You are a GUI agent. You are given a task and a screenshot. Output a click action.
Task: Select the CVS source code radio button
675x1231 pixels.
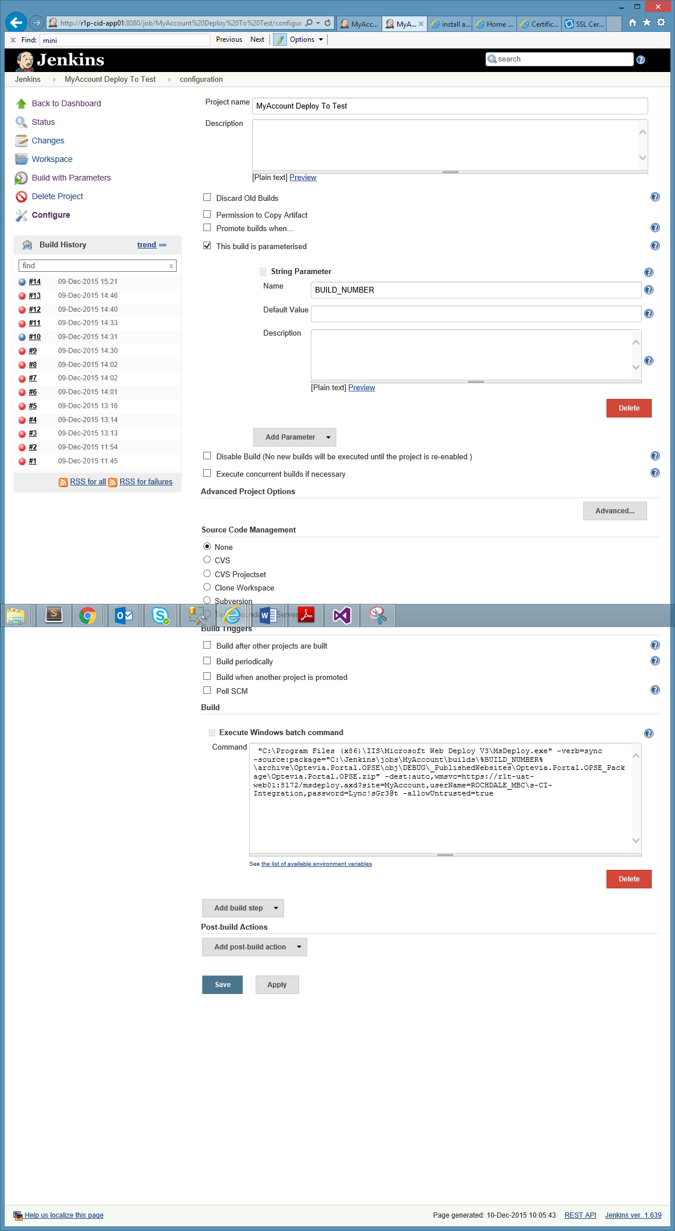[x=207, y=560]
